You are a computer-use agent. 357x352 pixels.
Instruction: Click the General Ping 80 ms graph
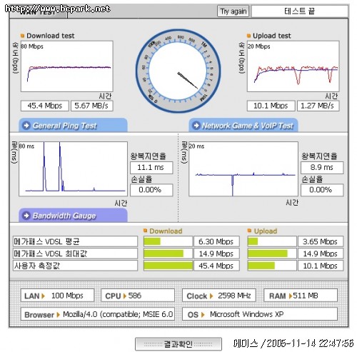(x=73, y=169)
